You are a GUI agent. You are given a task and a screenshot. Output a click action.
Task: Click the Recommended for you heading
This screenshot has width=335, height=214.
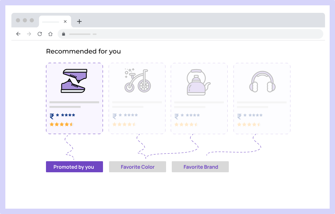pyautogui.click(x=83, y=51)
